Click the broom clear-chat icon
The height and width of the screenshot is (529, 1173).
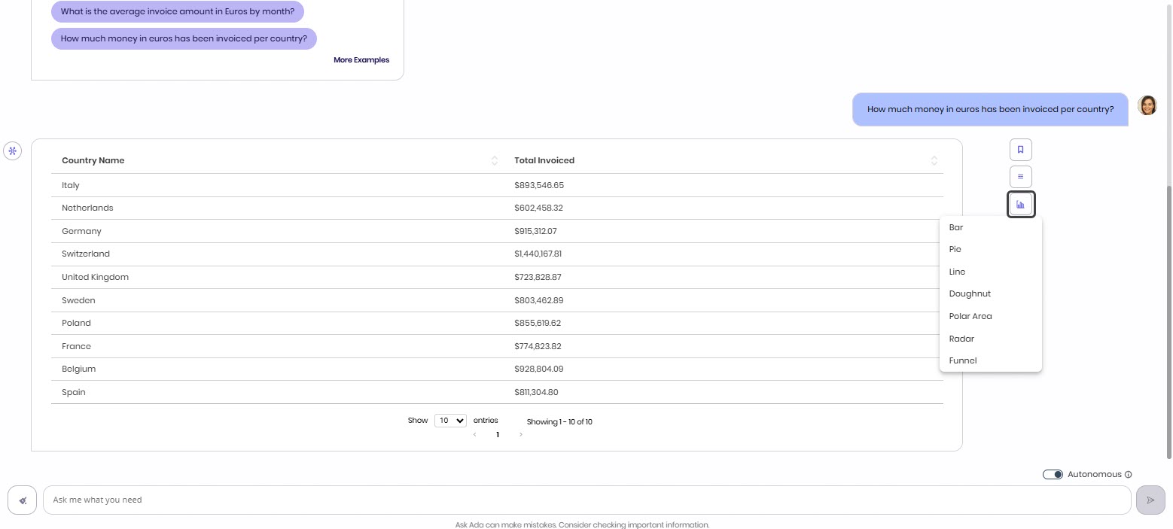23,500
